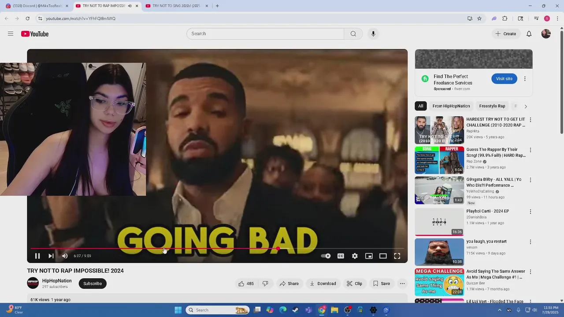
Task: Open YouTube notifications bell
Action: [529, 34]
